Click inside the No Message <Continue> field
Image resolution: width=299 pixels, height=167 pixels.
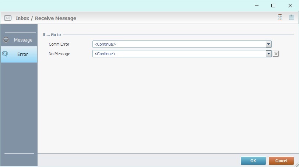coord(179,54)
